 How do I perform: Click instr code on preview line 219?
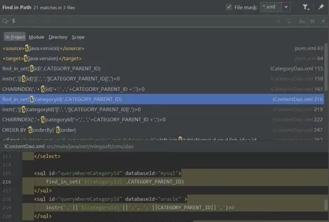click(140, 208)
